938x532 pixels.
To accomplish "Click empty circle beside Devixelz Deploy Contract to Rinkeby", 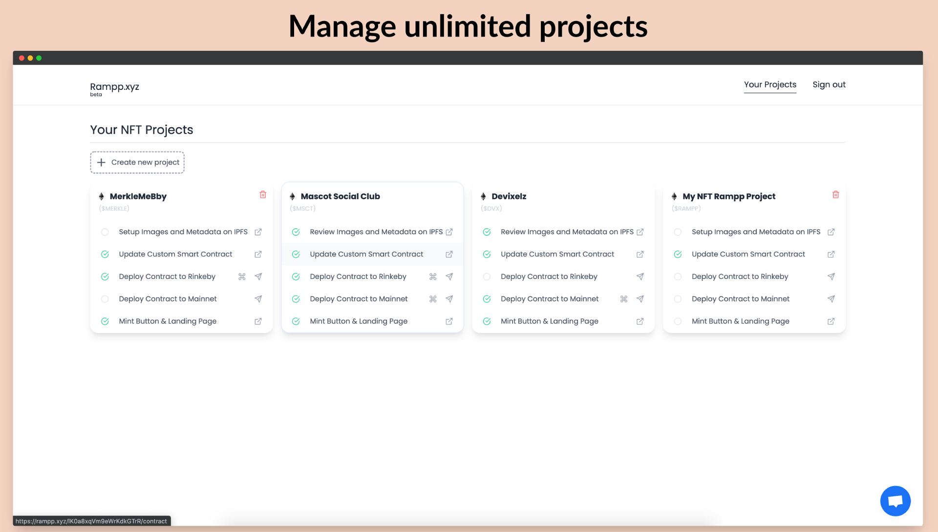I will [x=487, y=277].
